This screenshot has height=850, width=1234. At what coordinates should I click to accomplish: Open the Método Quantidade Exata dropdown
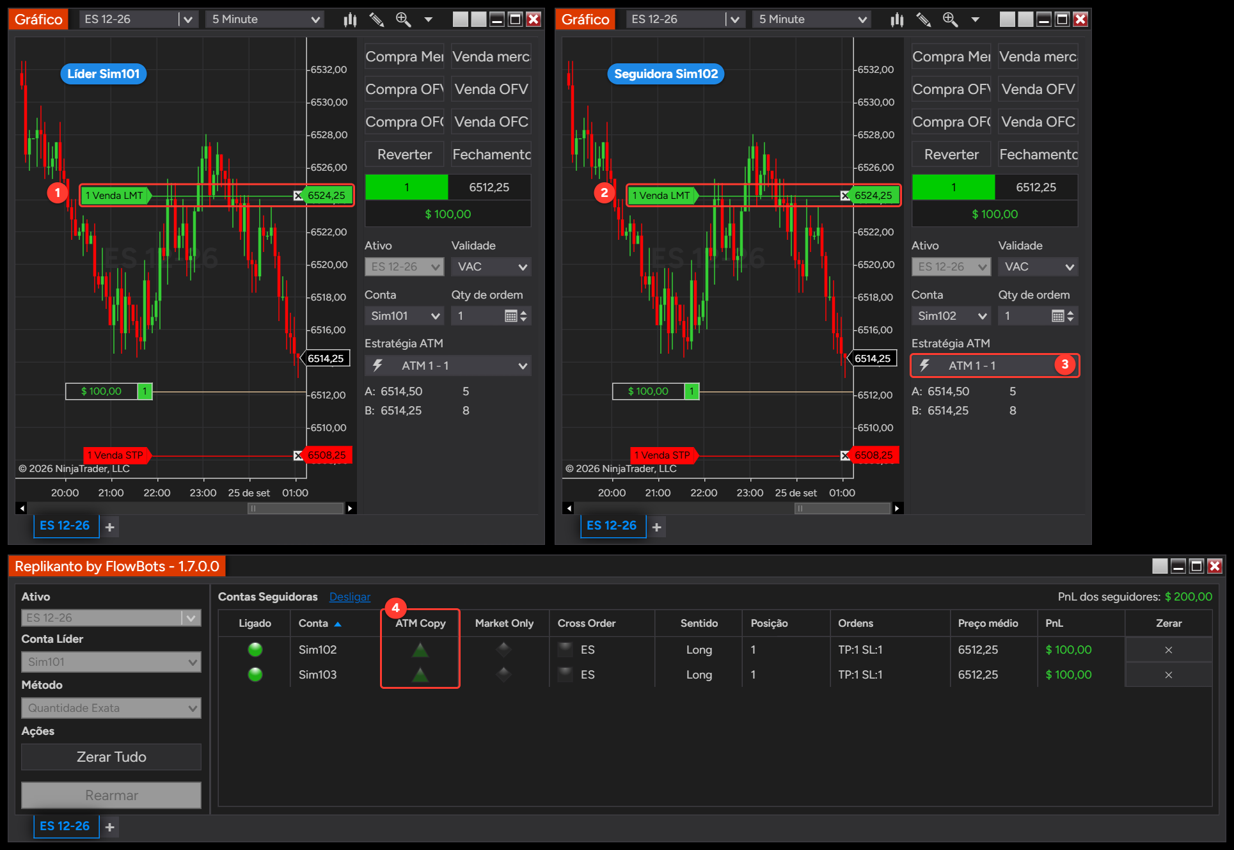(x=111, y=708)
